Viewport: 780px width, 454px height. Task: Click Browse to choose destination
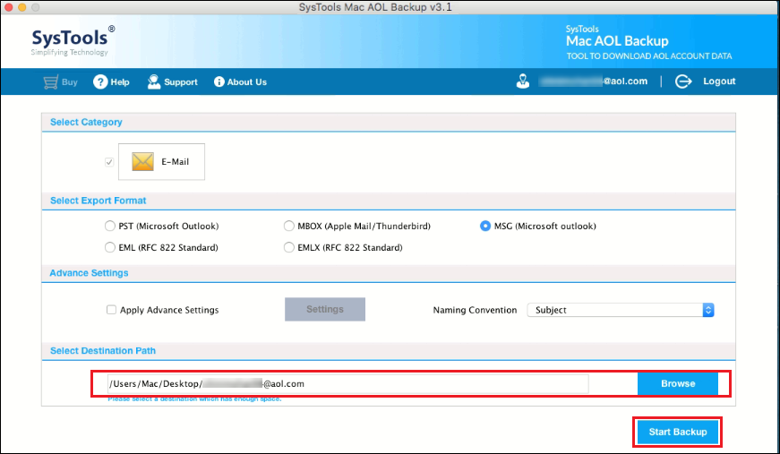tap(678, 383)
